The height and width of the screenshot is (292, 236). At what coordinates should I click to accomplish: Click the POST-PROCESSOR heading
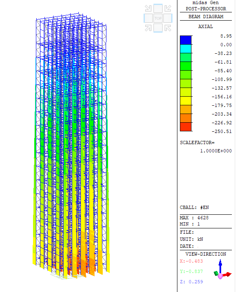point(206,9)
